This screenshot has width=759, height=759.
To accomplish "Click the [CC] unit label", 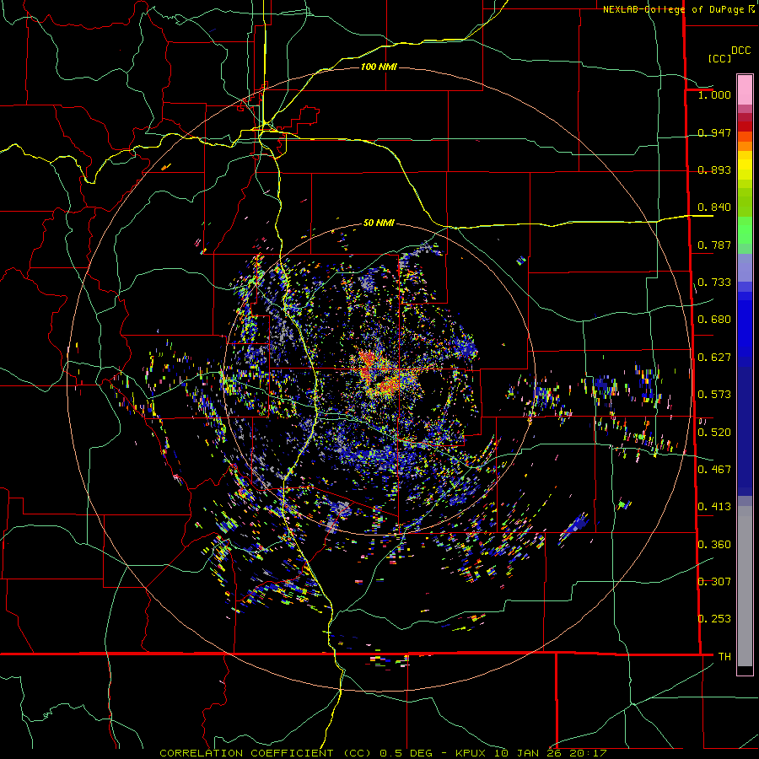I will pos(719,58).
